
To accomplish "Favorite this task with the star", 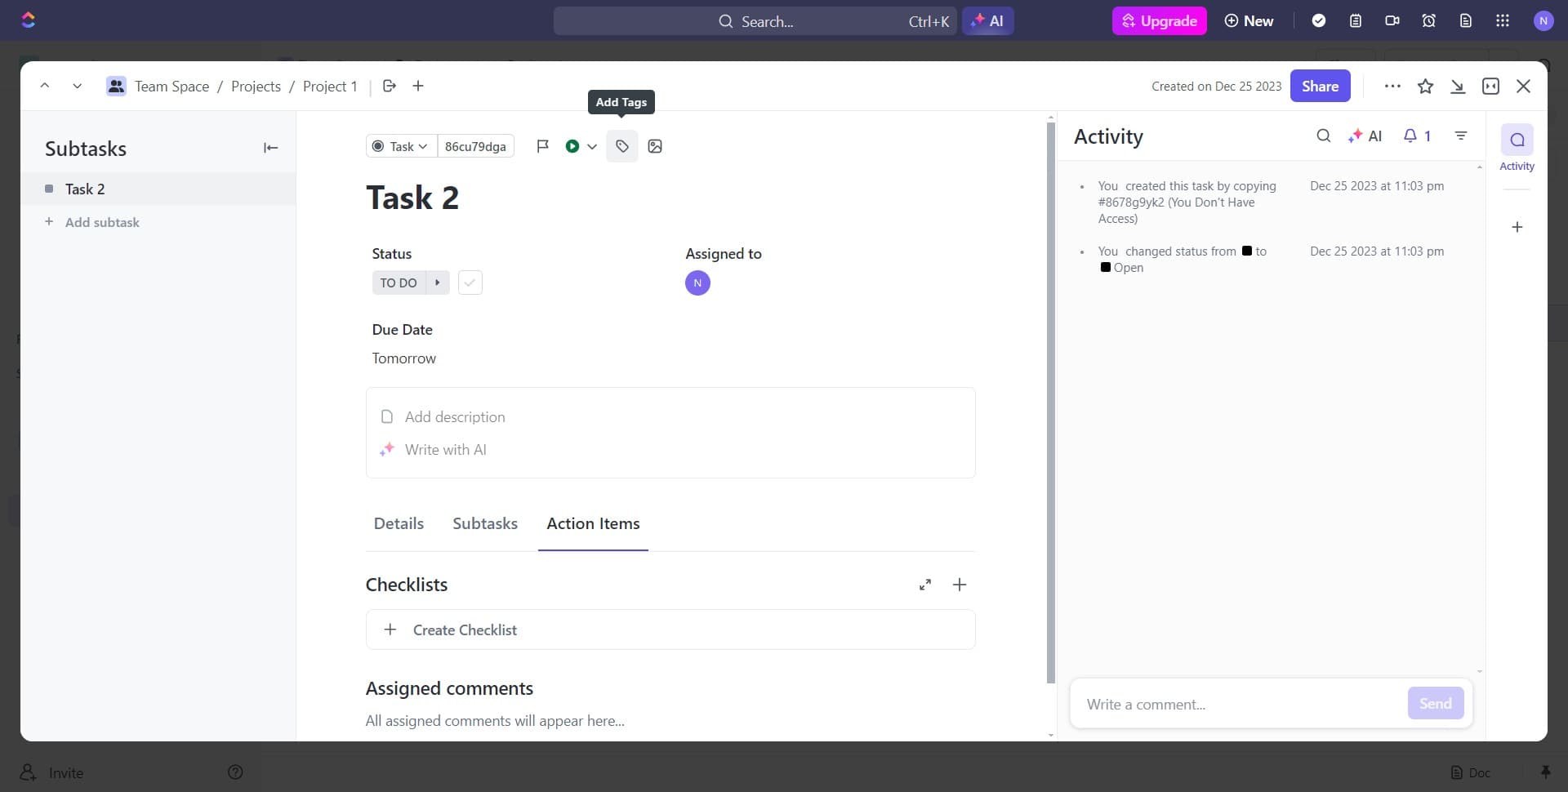I will pyautogui.click(x=1426, y=86).
